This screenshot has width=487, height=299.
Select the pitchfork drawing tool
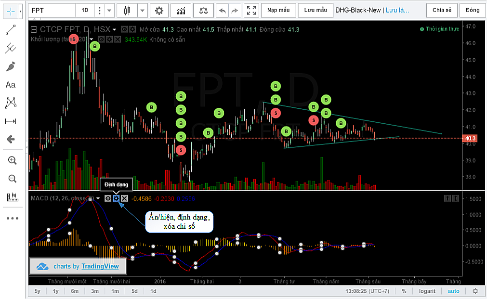[x=11, y=48]
